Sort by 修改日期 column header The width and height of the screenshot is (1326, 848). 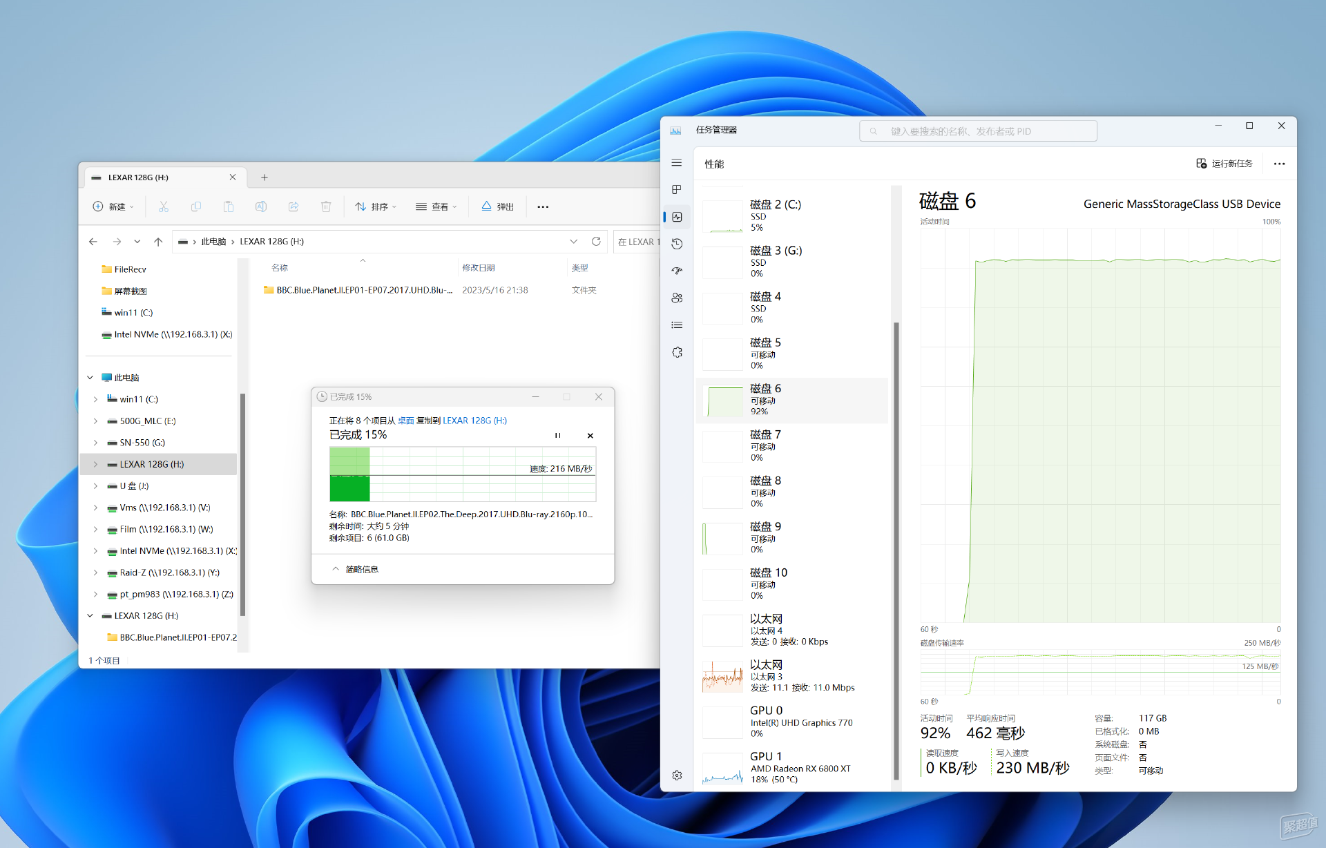478,268
